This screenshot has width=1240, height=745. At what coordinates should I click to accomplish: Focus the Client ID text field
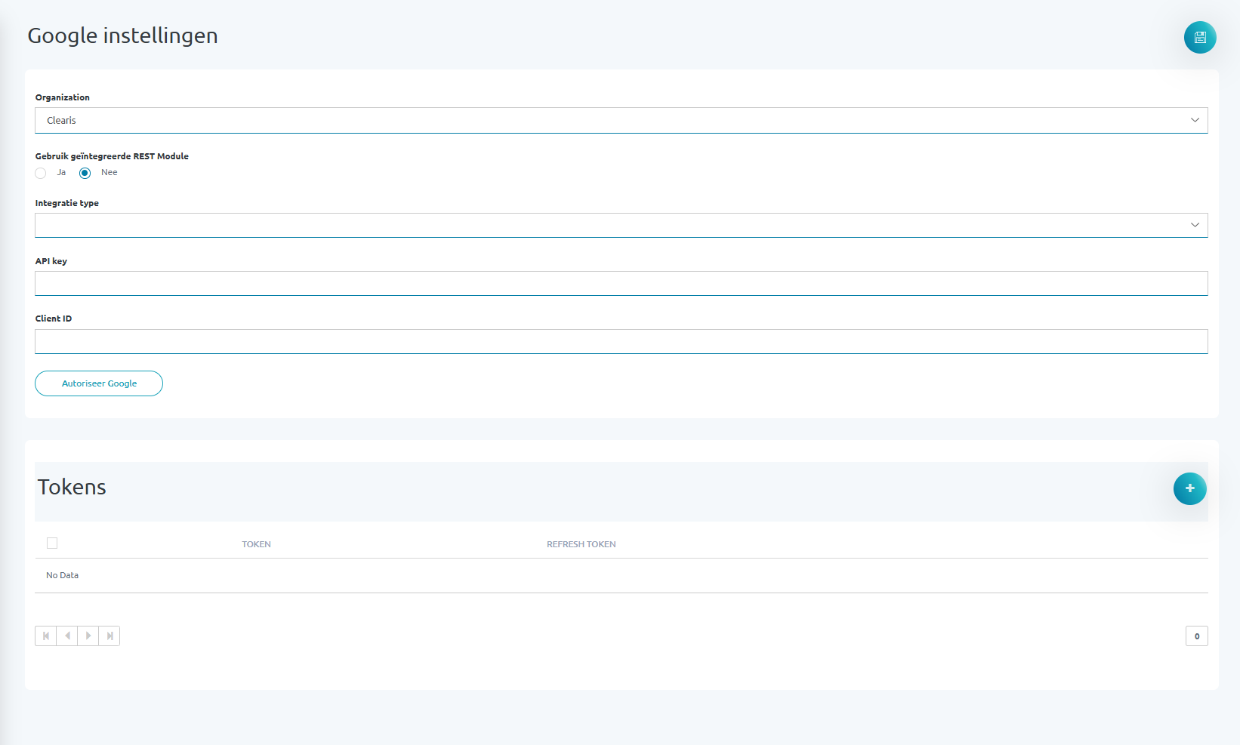[621, 341]
